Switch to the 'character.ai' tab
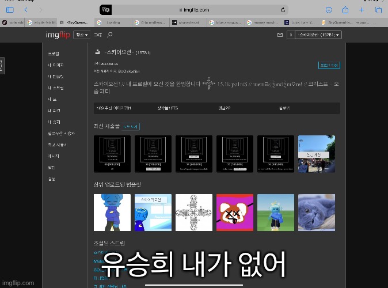 tap(188, 22)
